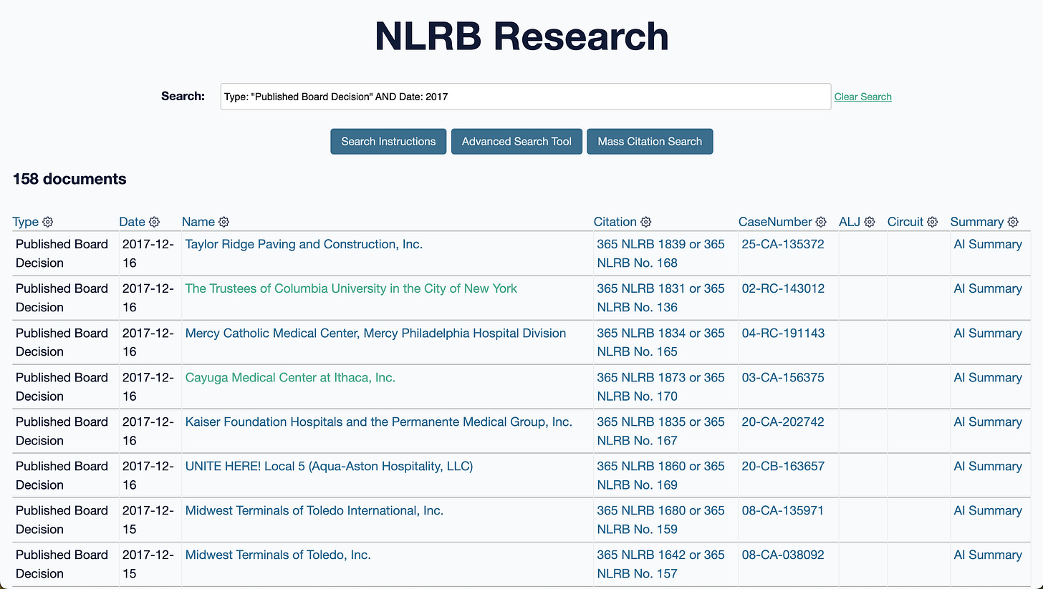Sort by the ALJ column header

coord(850,222)
